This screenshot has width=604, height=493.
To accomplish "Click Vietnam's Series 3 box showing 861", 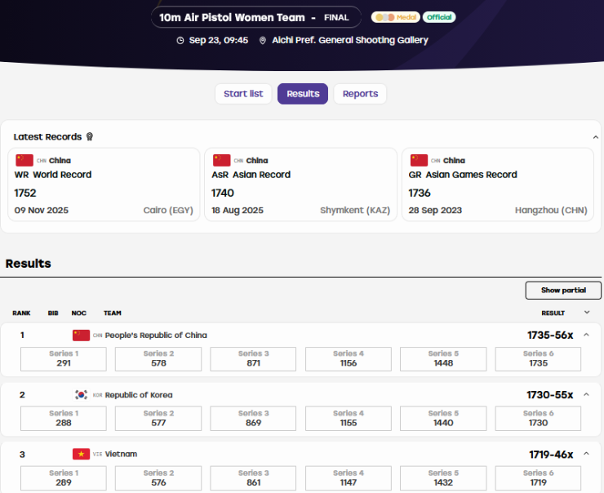I will [x=253, y=478].
